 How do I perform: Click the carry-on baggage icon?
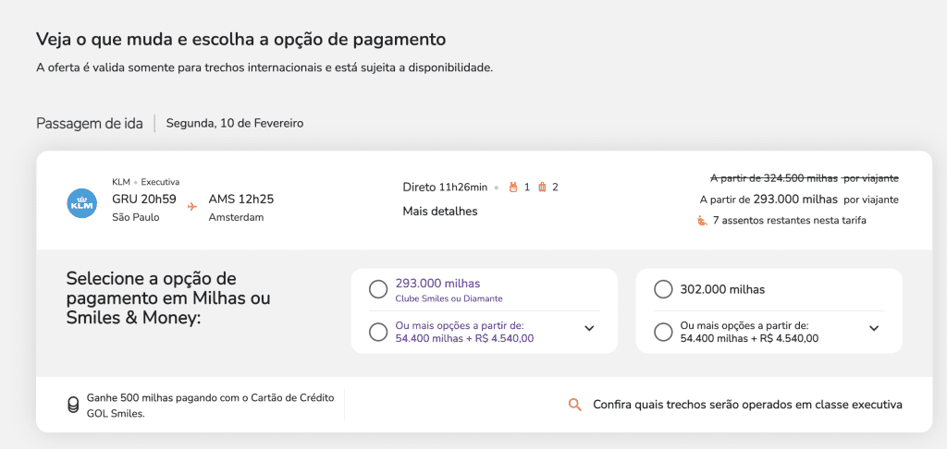coord(511,188)
